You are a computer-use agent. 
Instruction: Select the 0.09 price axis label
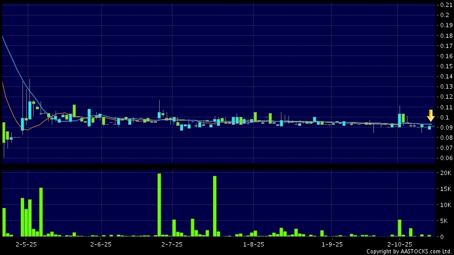tap(445, 127)
